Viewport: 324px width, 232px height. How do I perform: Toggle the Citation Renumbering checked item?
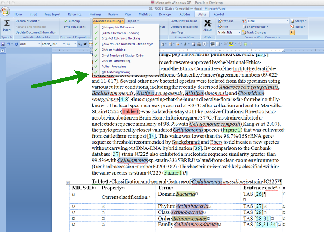[x=116, y=61]
